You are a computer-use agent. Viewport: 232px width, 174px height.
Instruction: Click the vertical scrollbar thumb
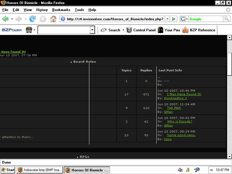click(x=229, y=64)
